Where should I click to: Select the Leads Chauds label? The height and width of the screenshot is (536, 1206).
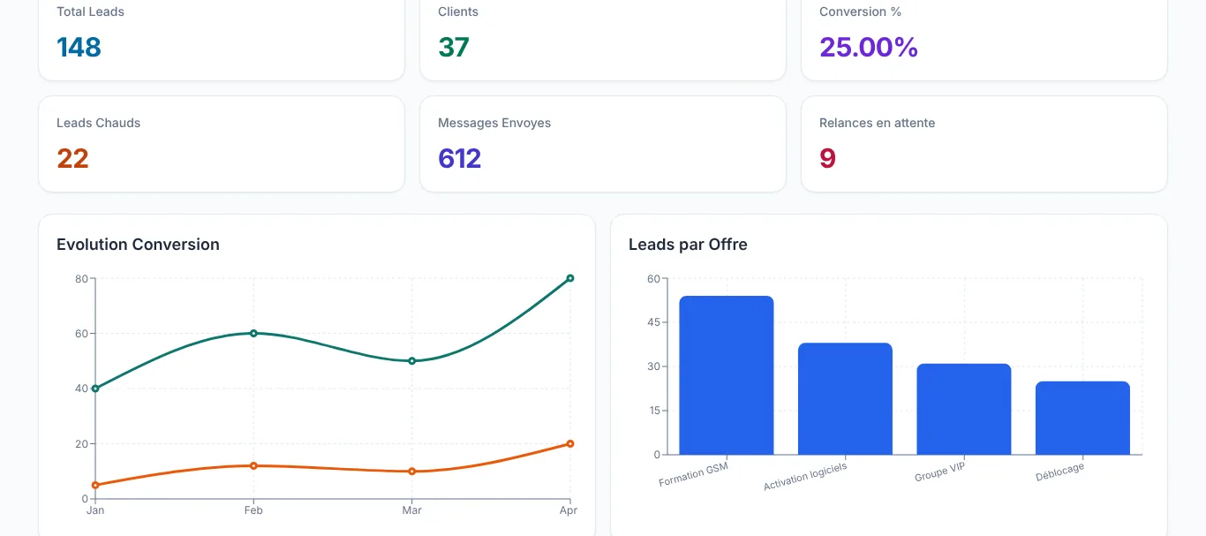tap(98, 123)
